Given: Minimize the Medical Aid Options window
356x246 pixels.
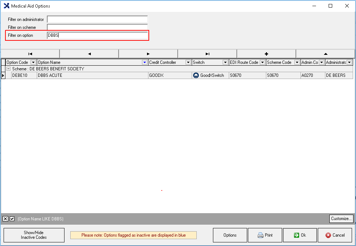Looking at the screenshot, I should [x=314, y=6].
